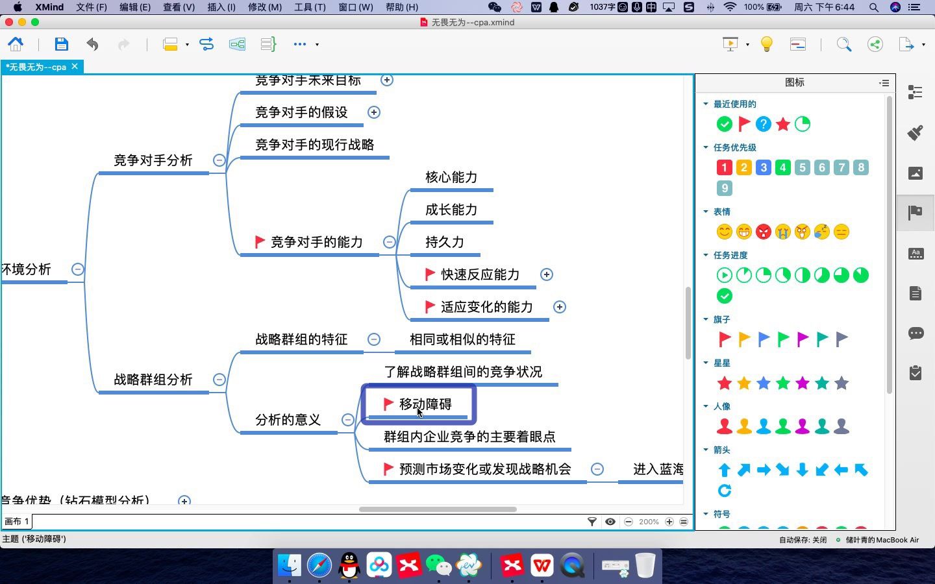Start presentation mode icon

730,44
